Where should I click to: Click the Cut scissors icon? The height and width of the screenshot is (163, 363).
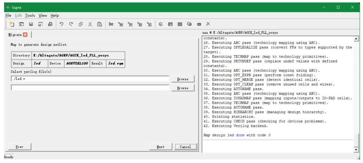click(x=90, y=24)
